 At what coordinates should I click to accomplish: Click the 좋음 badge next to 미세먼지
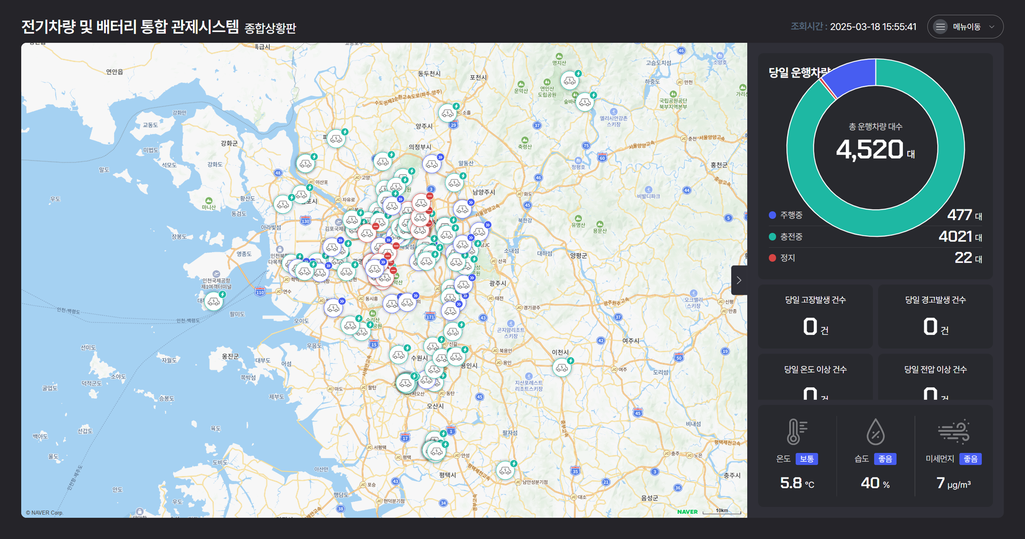tap(970, 459)
